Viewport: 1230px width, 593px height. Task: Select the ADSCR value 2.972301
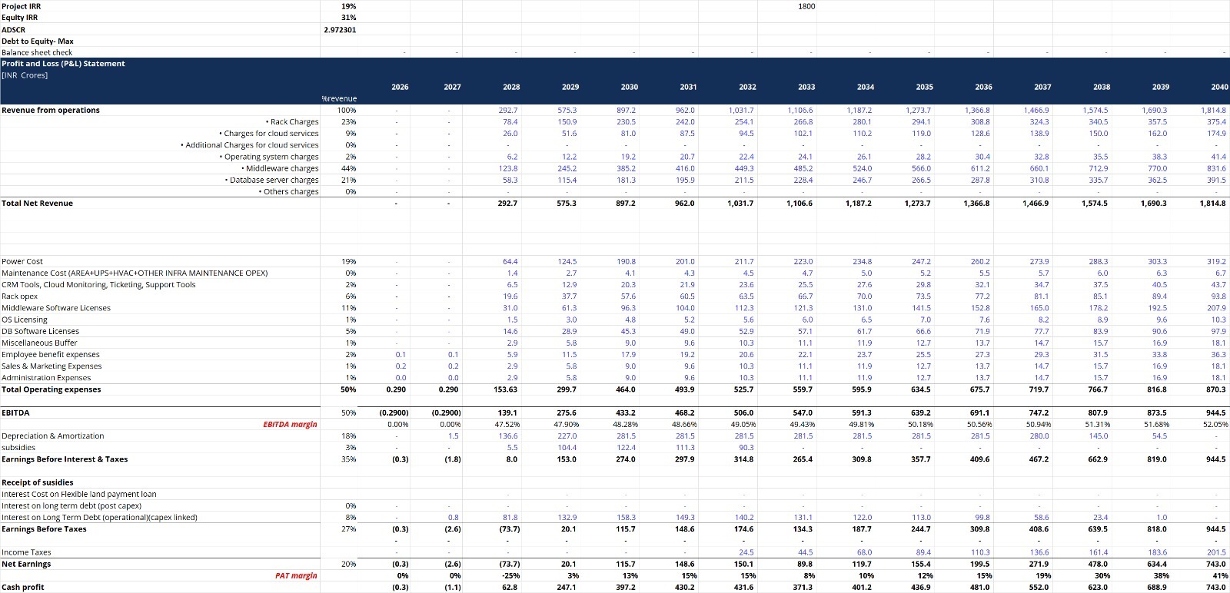pos(340,30)
